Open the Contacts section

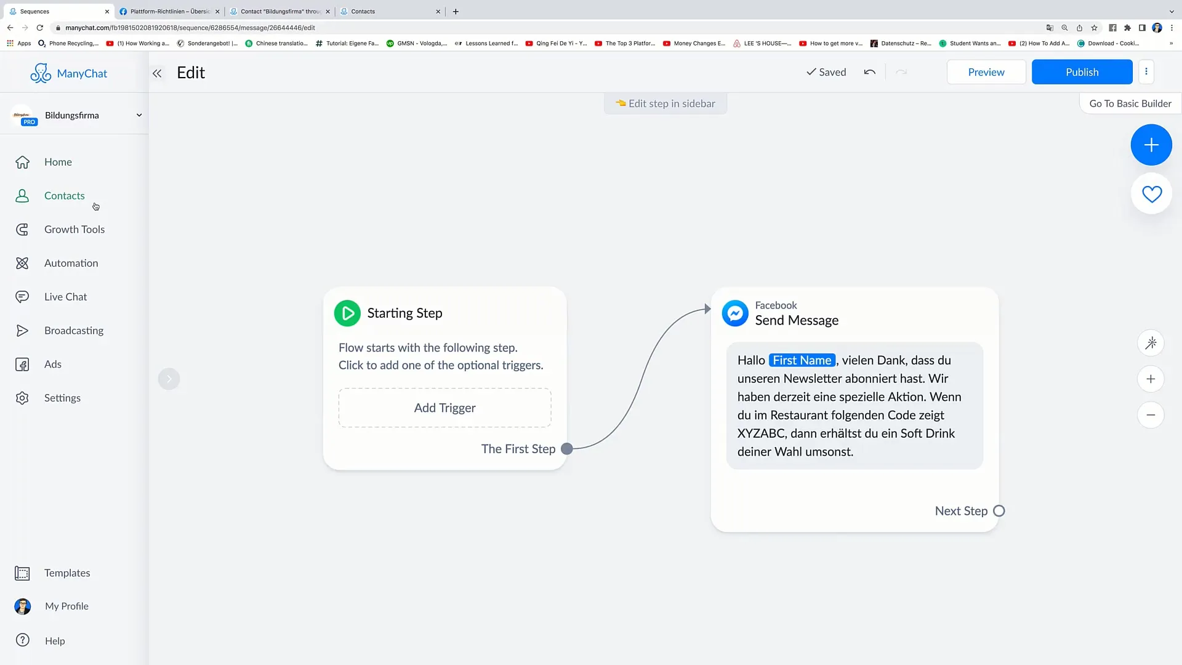pos(64,195)
